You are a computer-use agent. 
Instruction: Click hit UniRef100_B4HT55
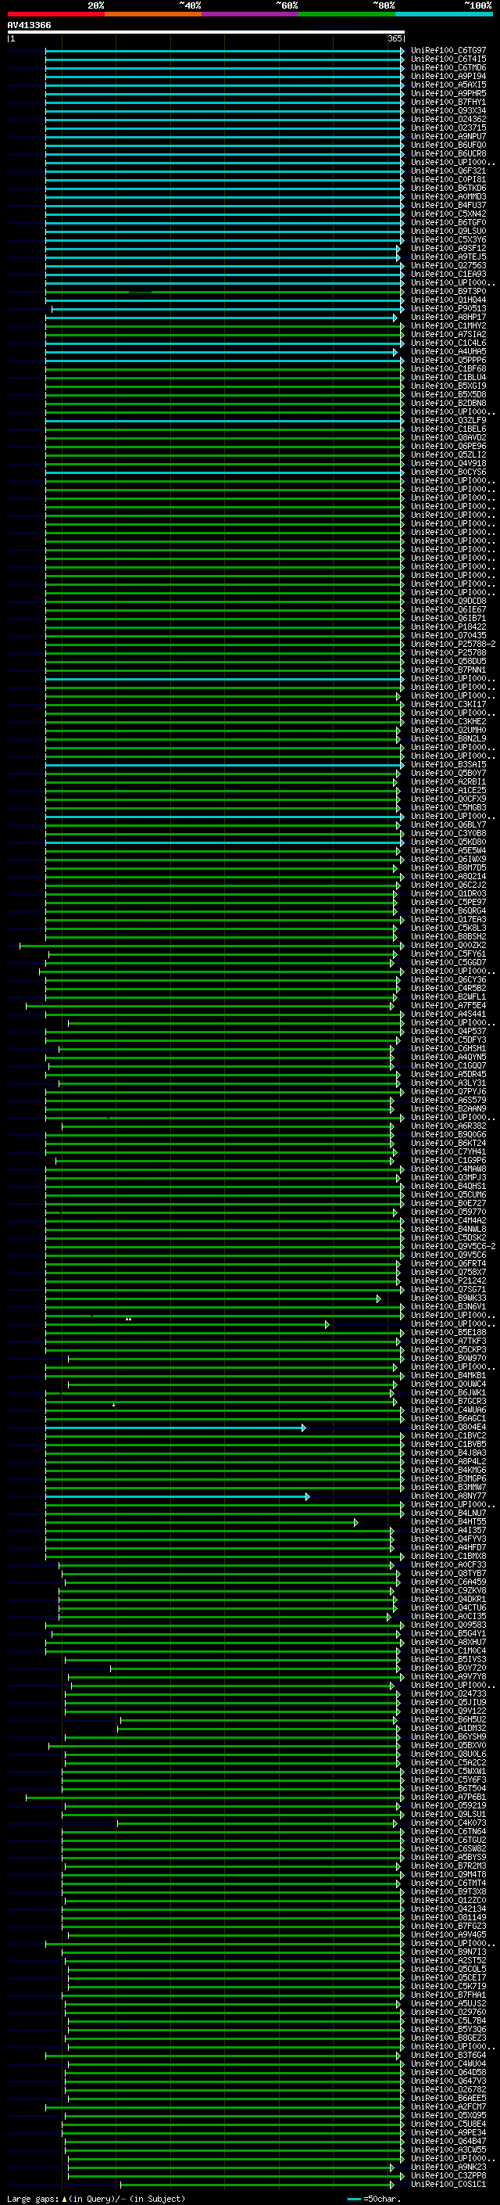448,1522
